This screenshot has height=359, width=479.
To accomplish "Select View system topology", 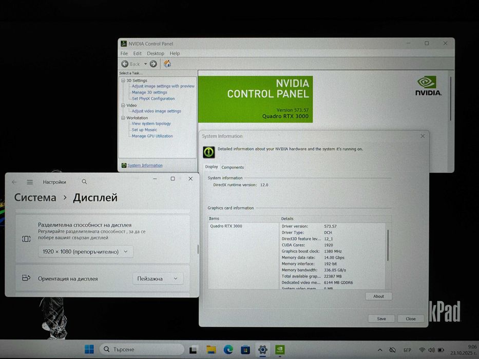I will (x=151, y=124).
